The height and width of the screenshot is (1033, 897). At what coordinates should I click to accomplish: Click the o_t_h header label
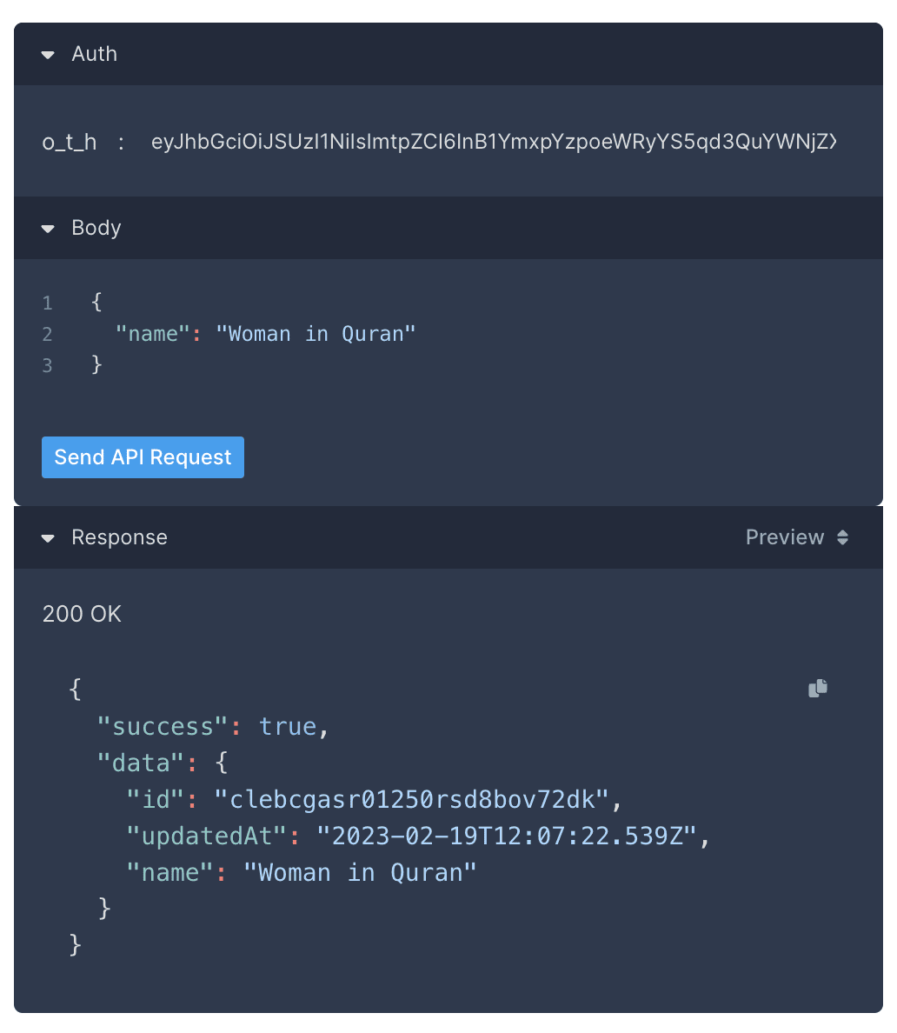coord(70,142)
